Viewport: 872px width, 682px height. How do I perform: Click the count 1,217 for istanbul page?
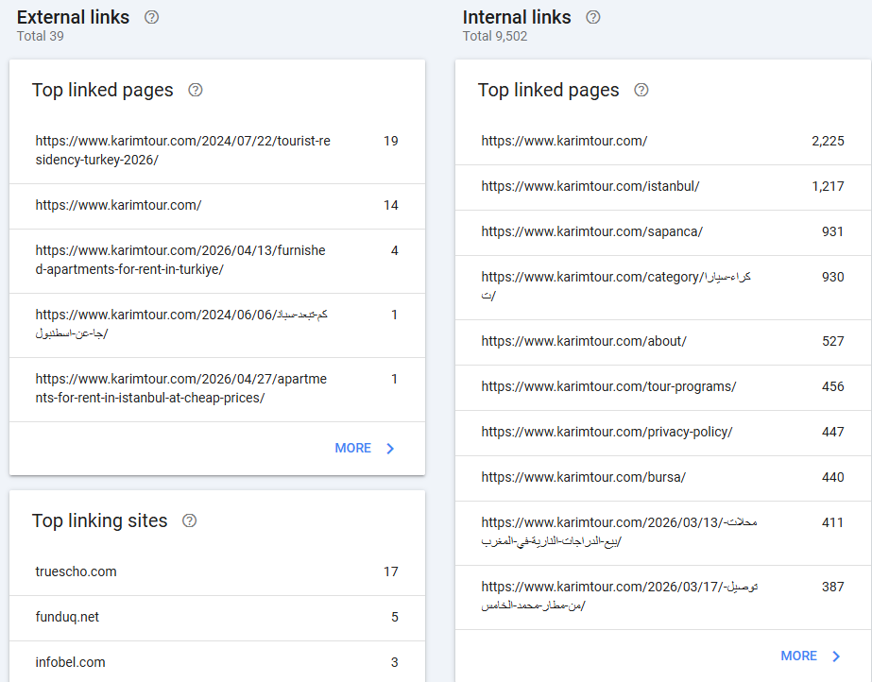(x=828, y=187)
